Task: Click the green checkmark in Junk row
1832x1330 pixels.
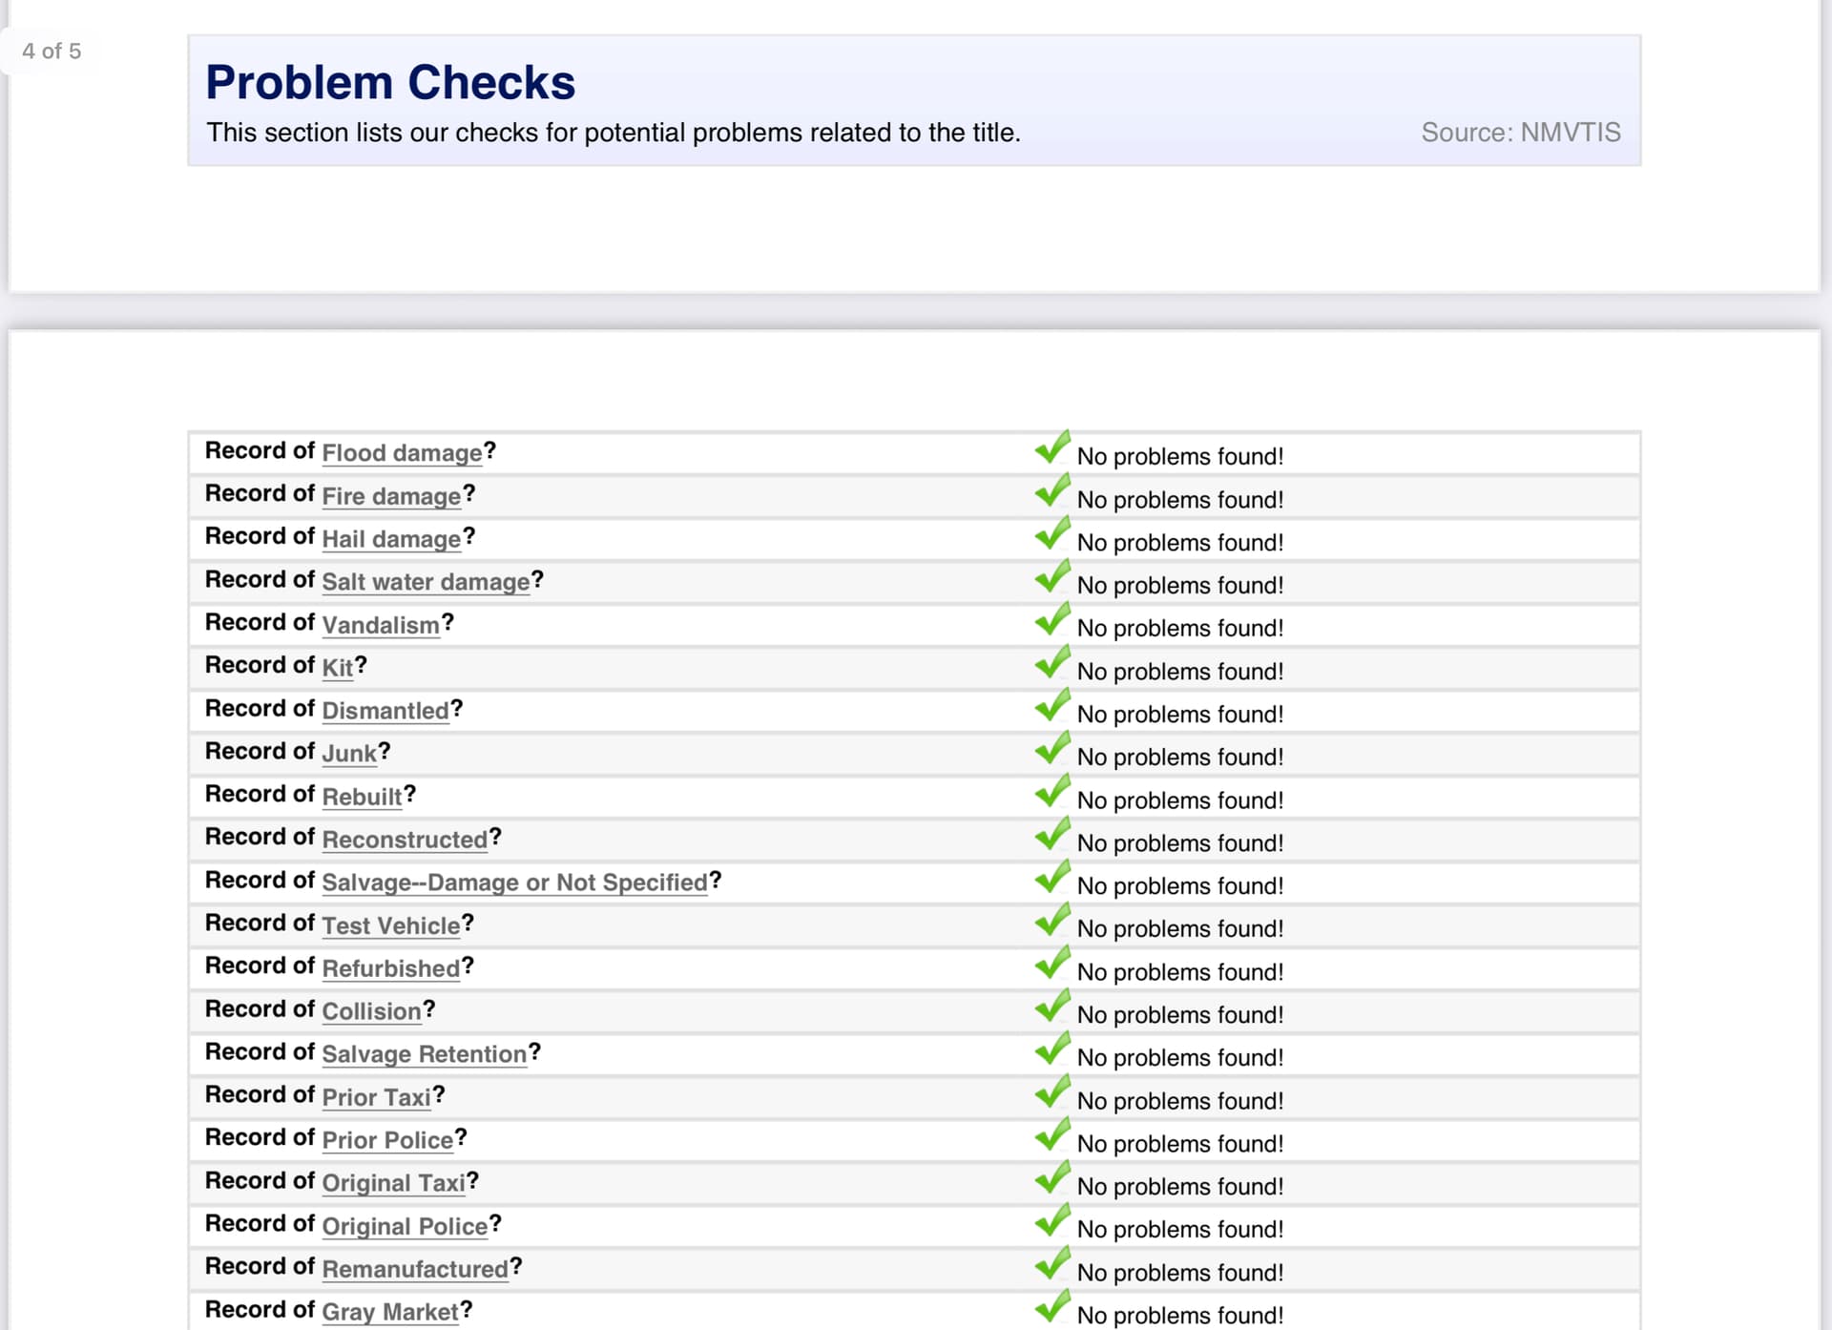Action: (x=1052, y=748)
